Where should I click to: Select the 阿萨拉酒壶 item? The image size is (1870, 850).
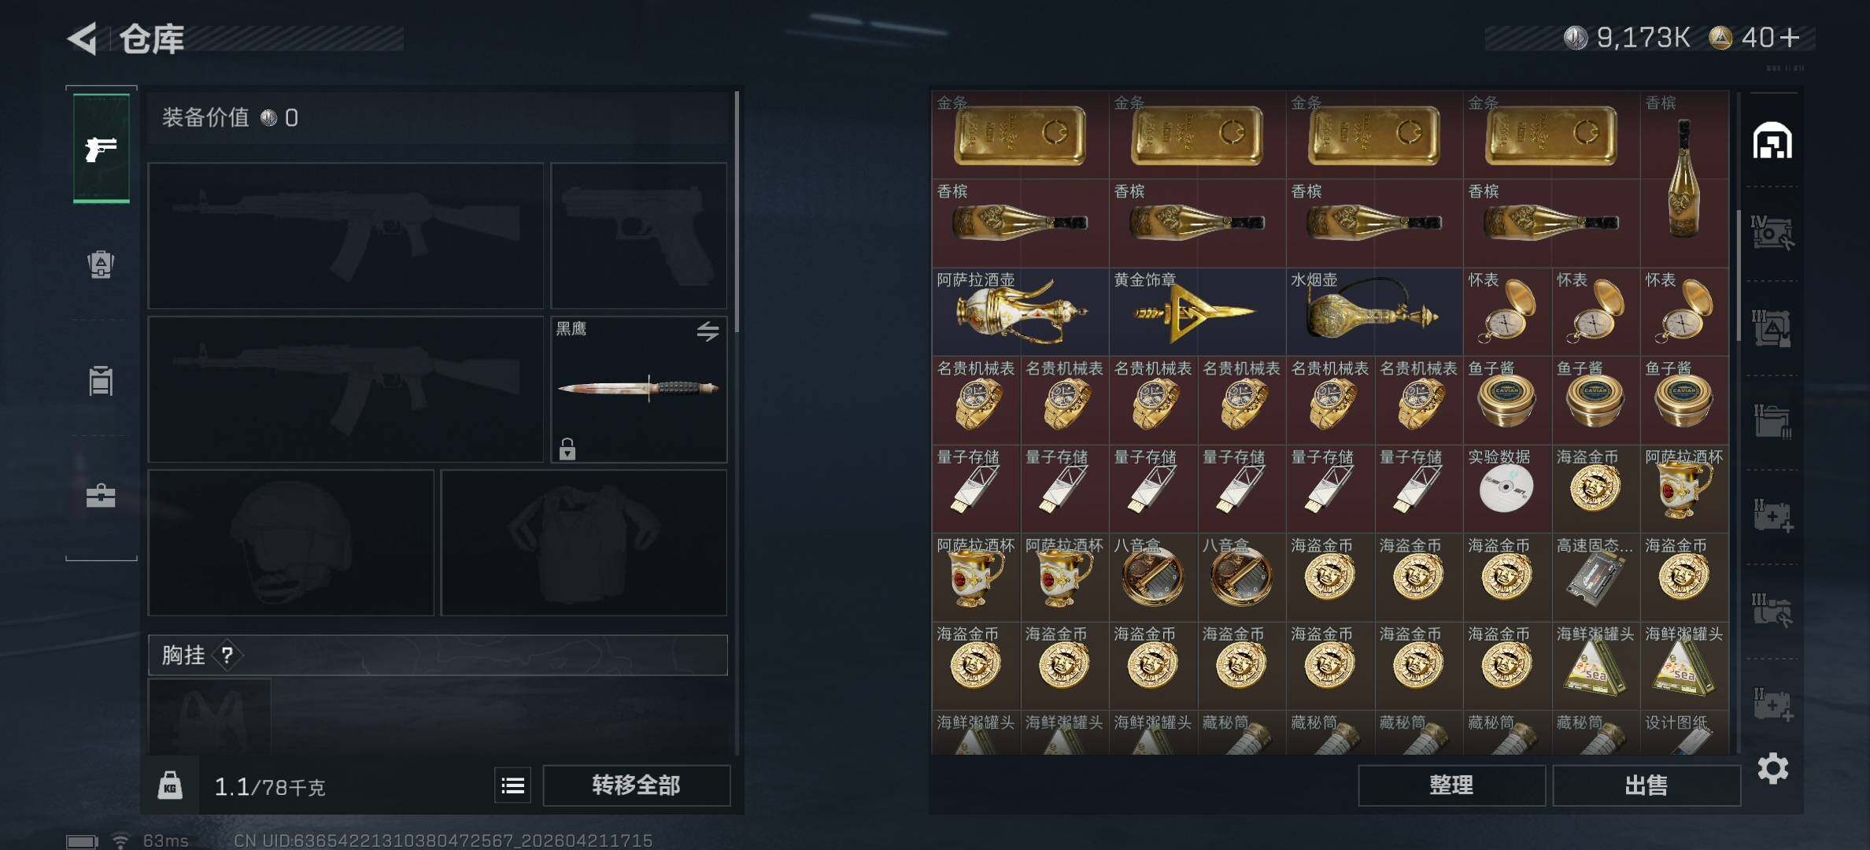tap(1020, 312)
